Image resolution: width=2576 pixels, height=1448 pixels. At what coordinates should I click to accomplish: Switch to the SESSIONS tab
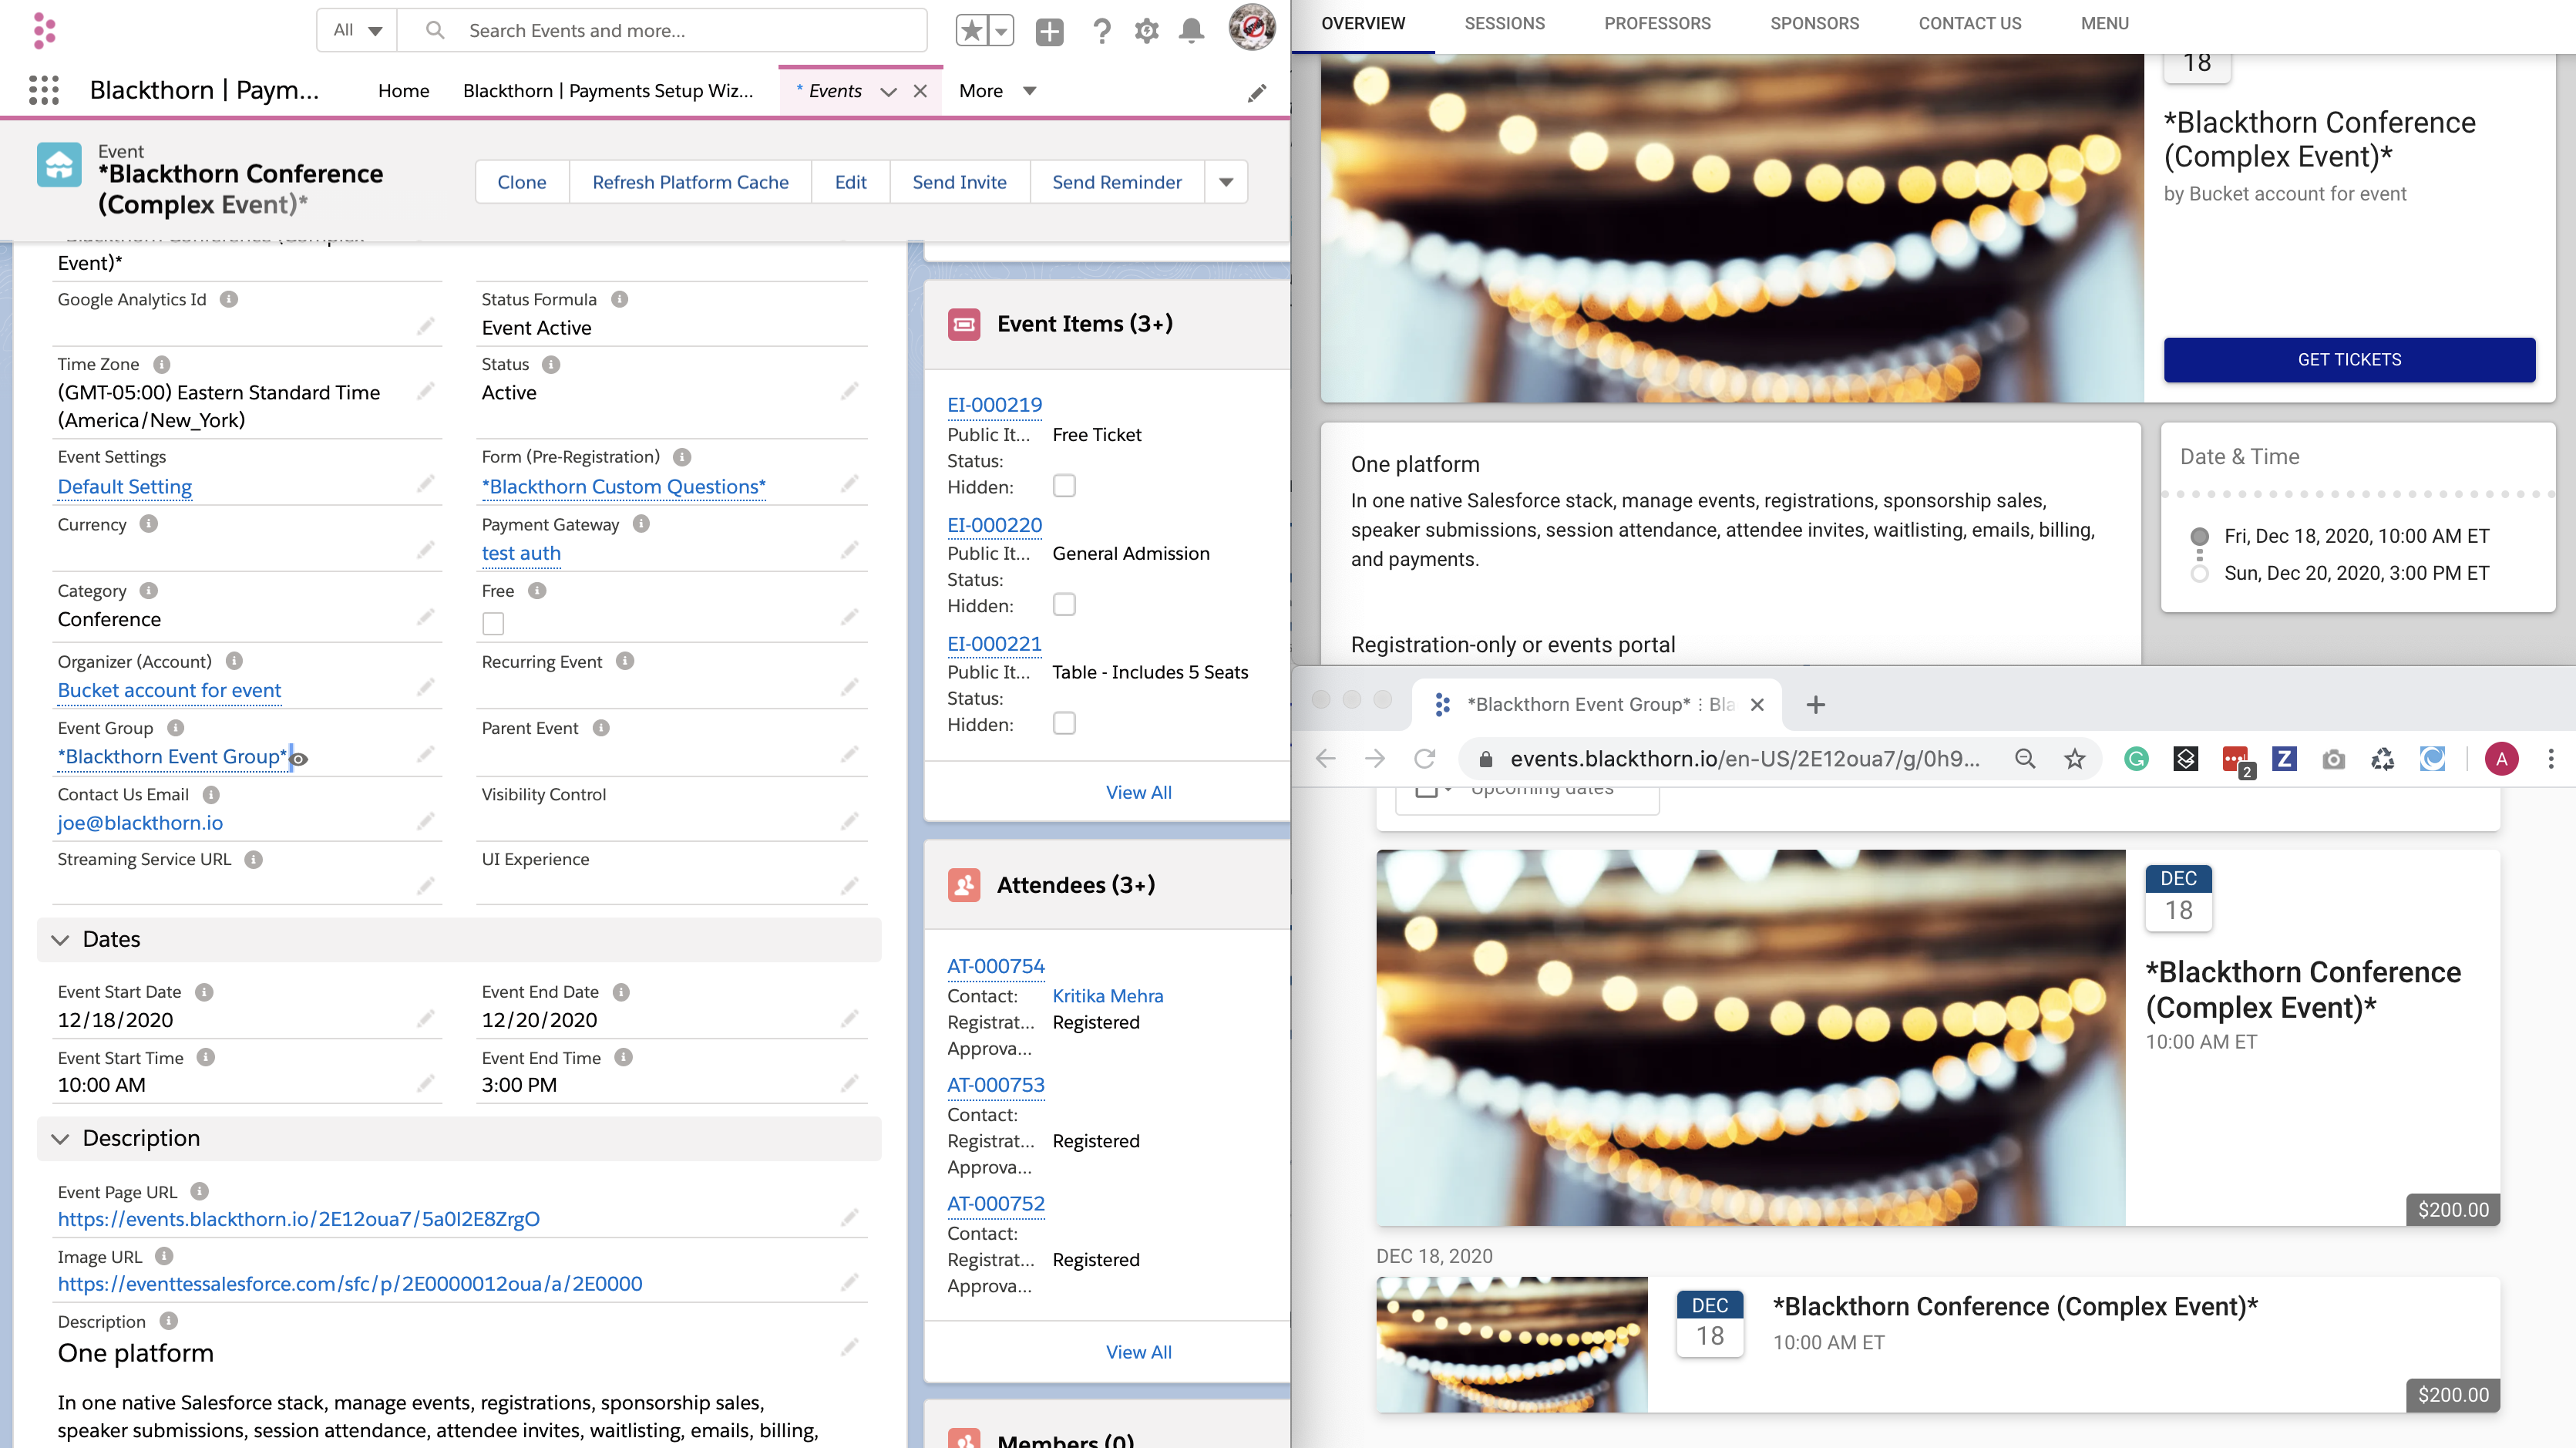(x=1504, y=23)
